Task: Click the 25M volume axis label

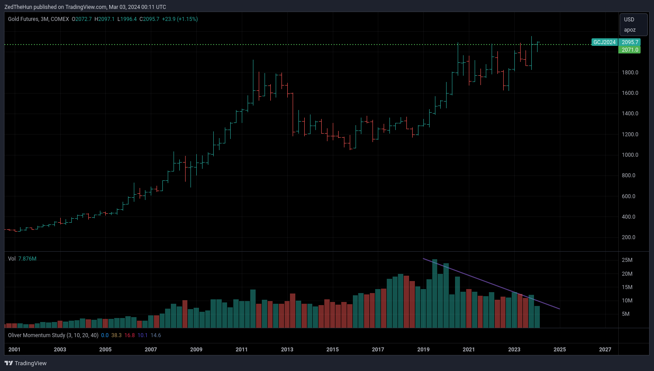Action: point(627,260)
